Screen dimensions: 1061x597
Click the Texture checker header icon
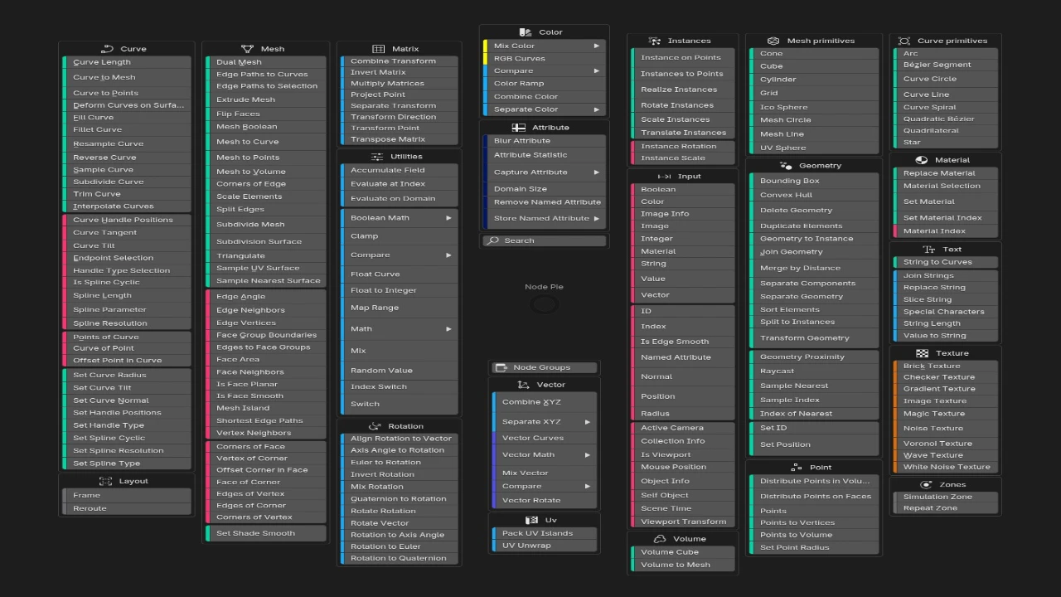tap(922, 353)
